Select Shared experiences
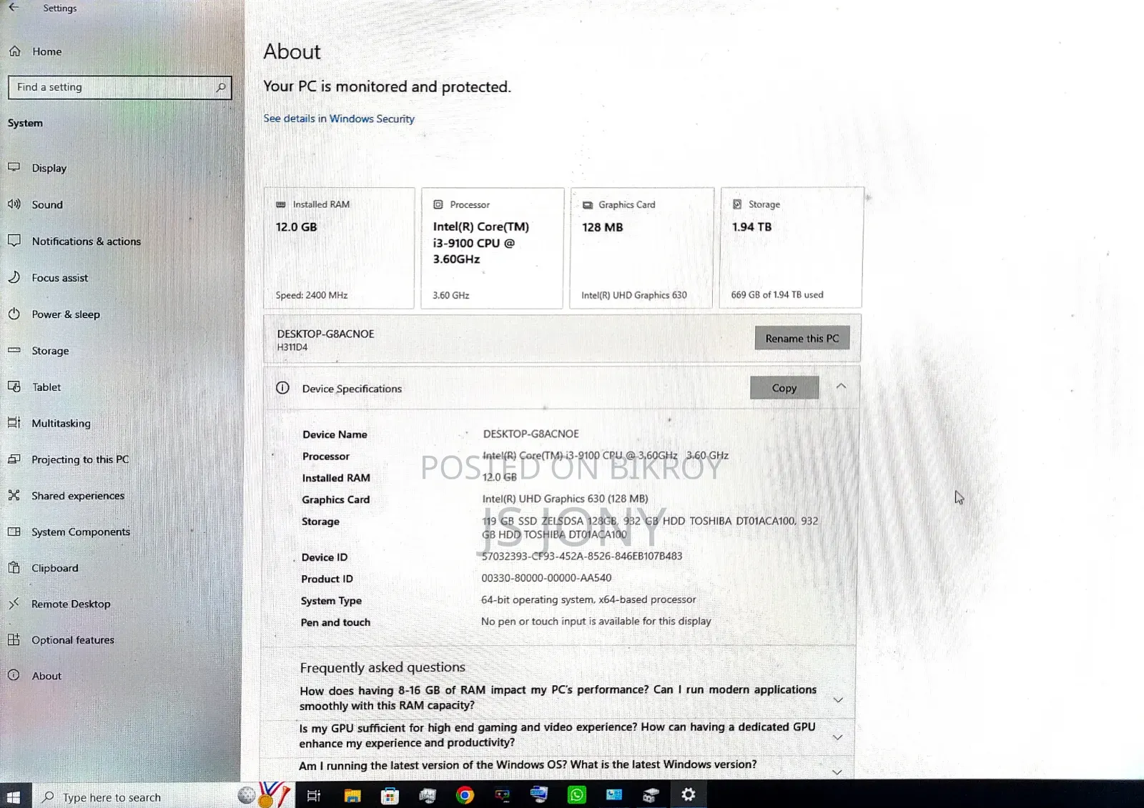The height and width of the screenshot is (808, 1144). click(78, 496)
